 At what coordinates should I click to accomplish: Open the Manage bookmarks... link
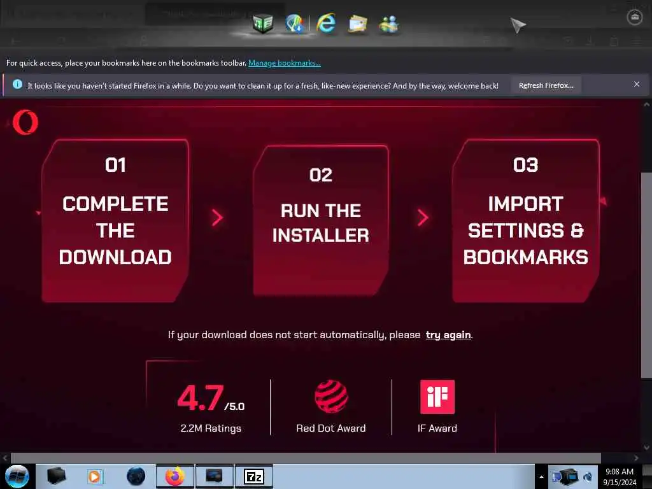285,63
